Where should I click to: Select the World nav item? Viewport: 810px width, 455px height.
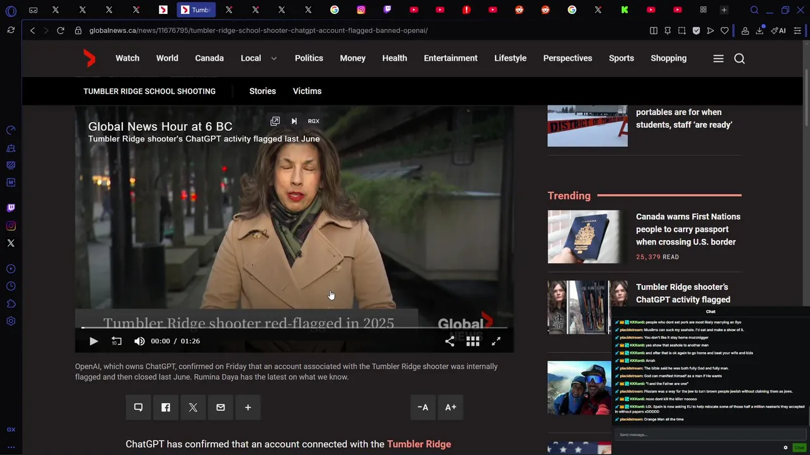(x=167, y=58)
